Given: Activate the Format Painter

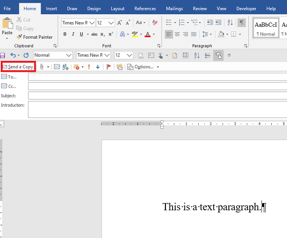Looking at the screenshot, I should coord(34,37).
